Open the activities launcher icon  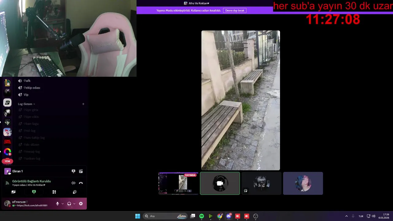[x=54, y=192]
